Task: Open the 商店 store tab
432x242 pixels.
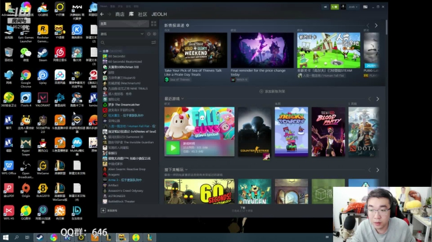Action: [x=119, y=14]
